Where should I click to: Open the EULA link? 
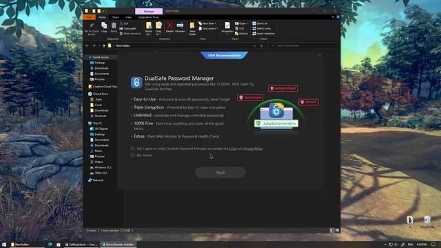[233, 149]
